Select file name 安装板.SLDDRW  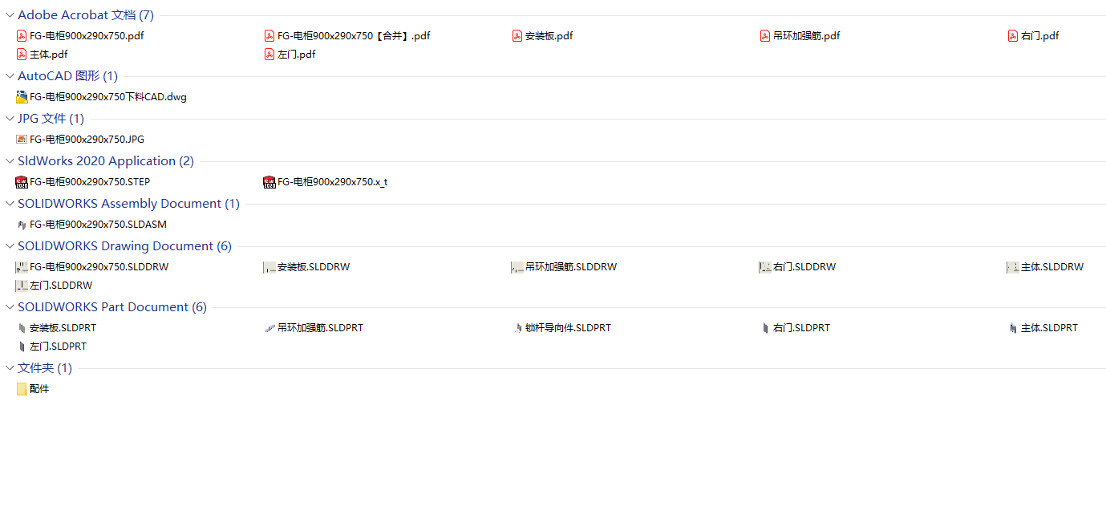pyautogui.click(x=314, y=267)
